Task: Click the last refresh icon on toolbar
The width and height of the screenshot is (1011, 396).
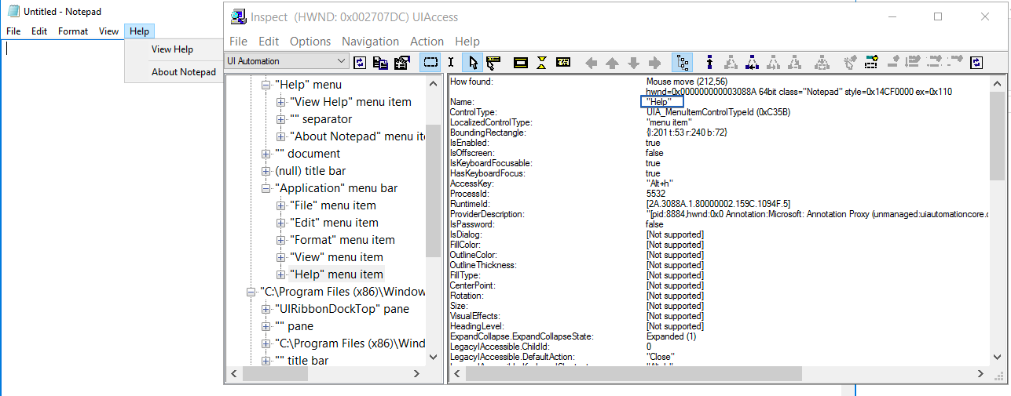Action: click(976, 61)
